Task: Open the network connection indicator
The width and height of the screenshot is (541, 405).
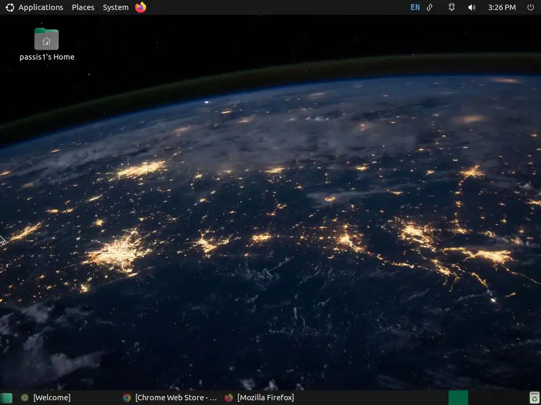Action: pyautogui.click(x=430, y=7)
